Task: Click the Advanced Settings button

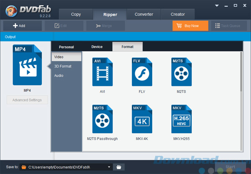Action: (27, 100)
